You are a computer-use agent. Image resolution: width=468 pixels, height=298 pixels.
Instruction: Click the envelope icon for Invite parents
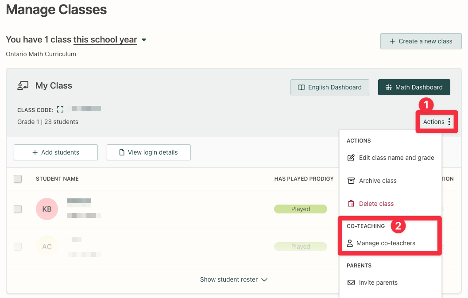click(351, 283)
